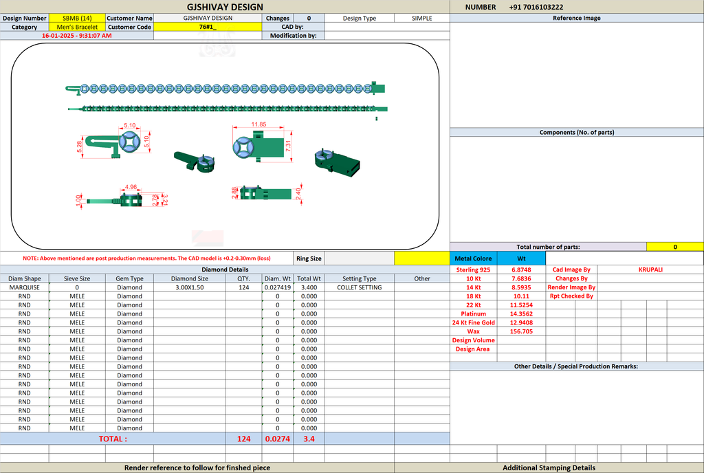Select the GJSHIVAY DESIGN title header

coord(225,7)
